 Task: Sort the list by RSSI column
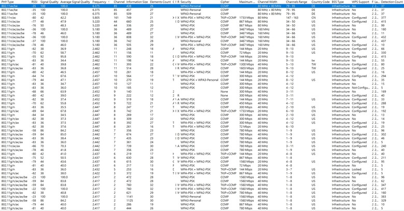tap(34, 2)
